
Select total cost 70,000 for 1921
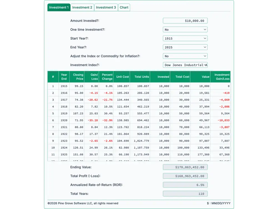tap(180, 127)
